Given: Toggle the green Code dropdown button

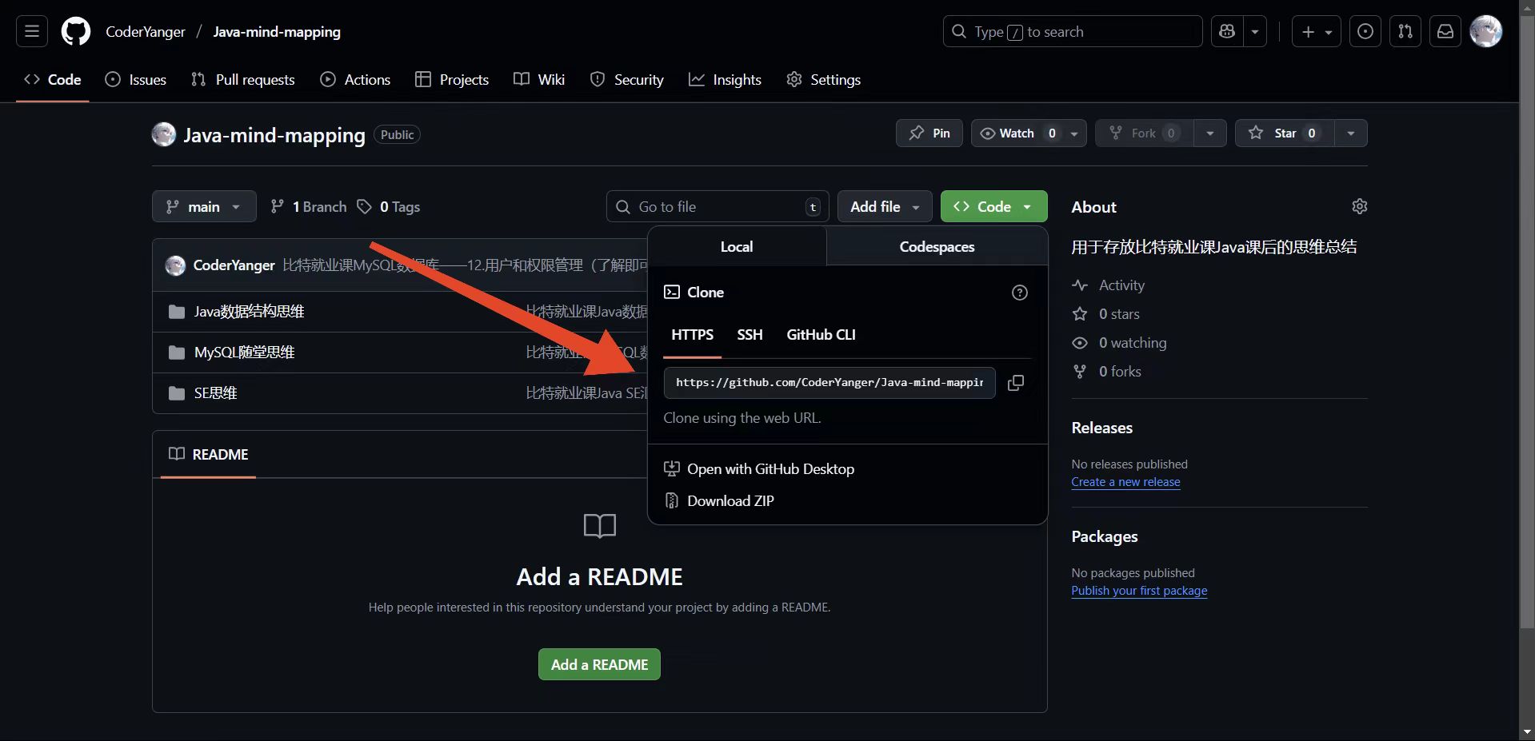Looking at the screenshot, I should tap(994, 206).
